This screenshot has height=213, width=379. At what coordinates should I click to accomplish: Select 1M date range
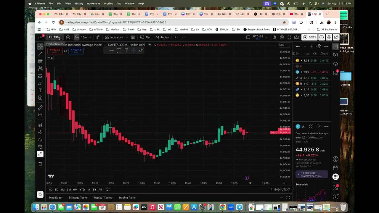(x=62, y=190)
